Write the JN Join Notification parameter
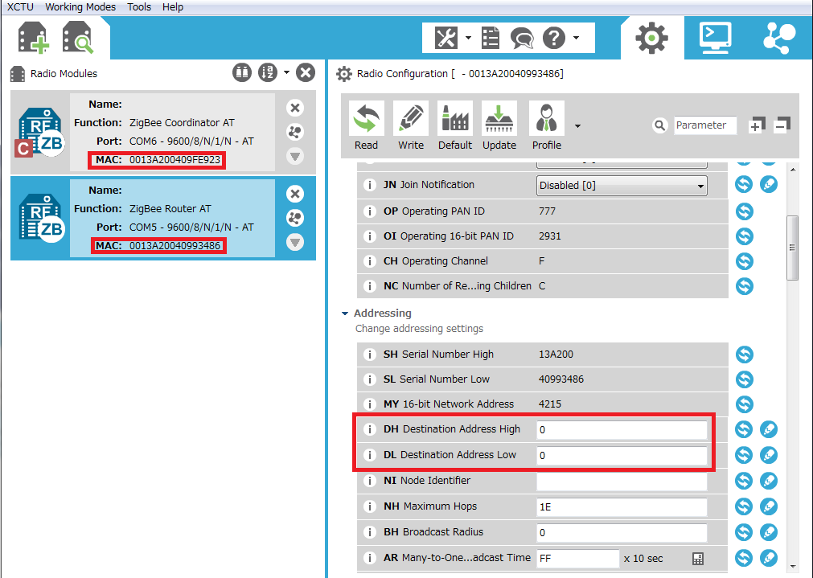This screenshot has width=813, height=578. point(769,185)
